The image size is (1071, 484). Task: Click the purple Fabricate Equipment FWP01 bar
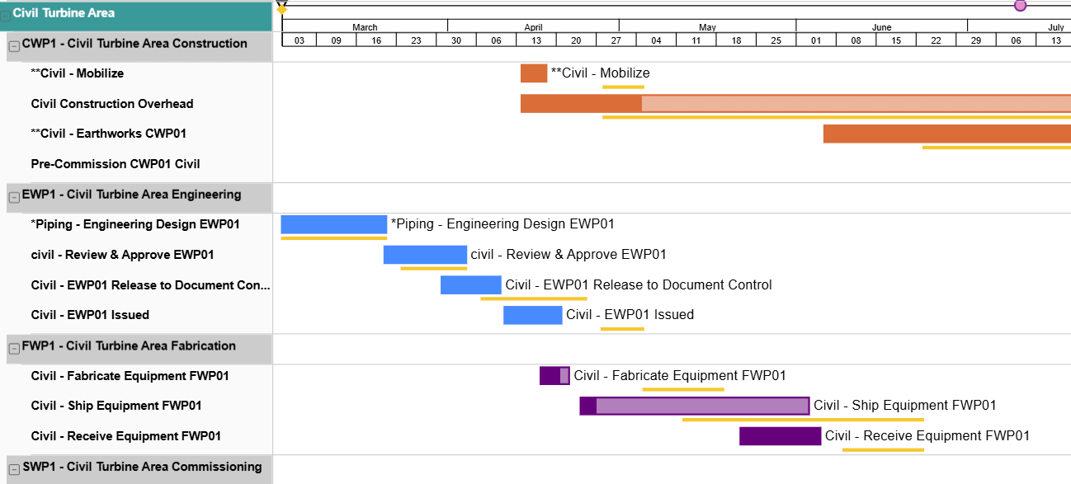coord(554,376)
